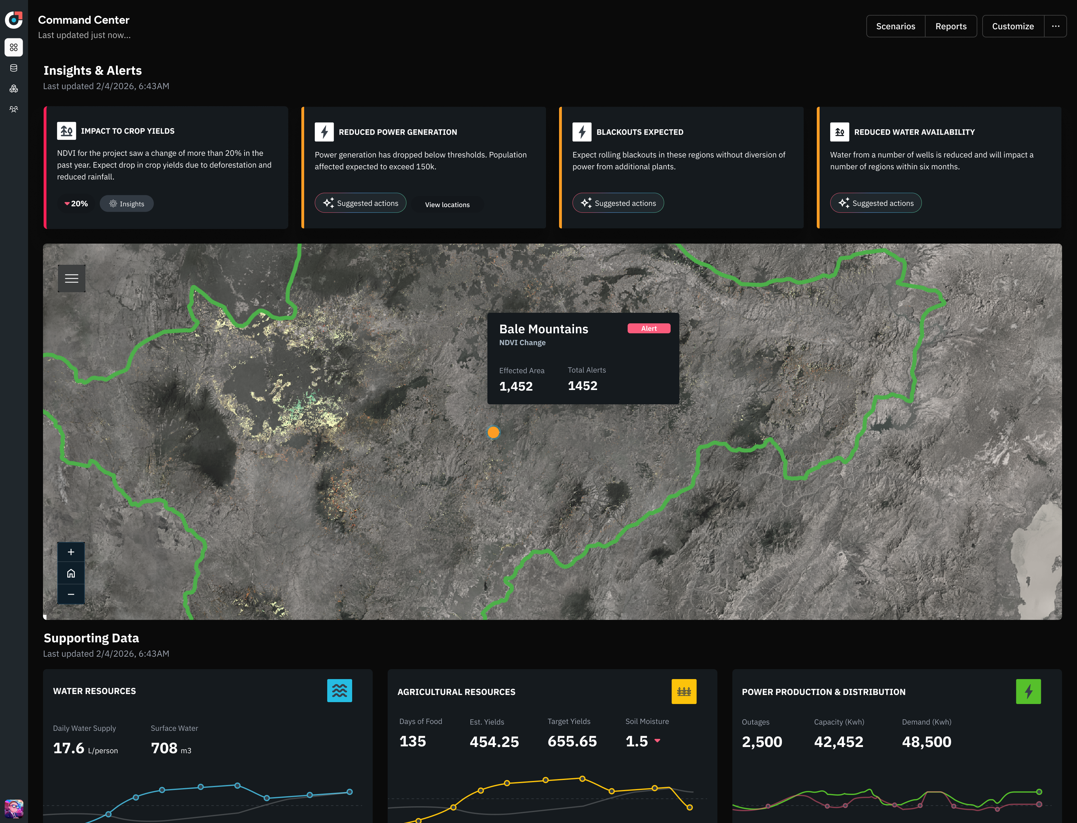Click View locations on power generation card
The width and height of the screenshot is (1077, 823).
coord(447,204)
